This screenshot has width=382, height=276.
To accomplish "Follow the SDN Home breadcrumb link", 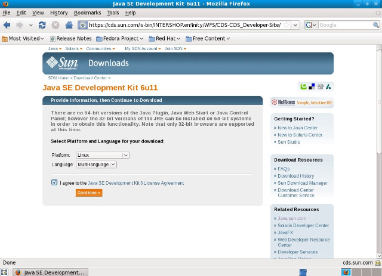I will [x=58, y=78].
